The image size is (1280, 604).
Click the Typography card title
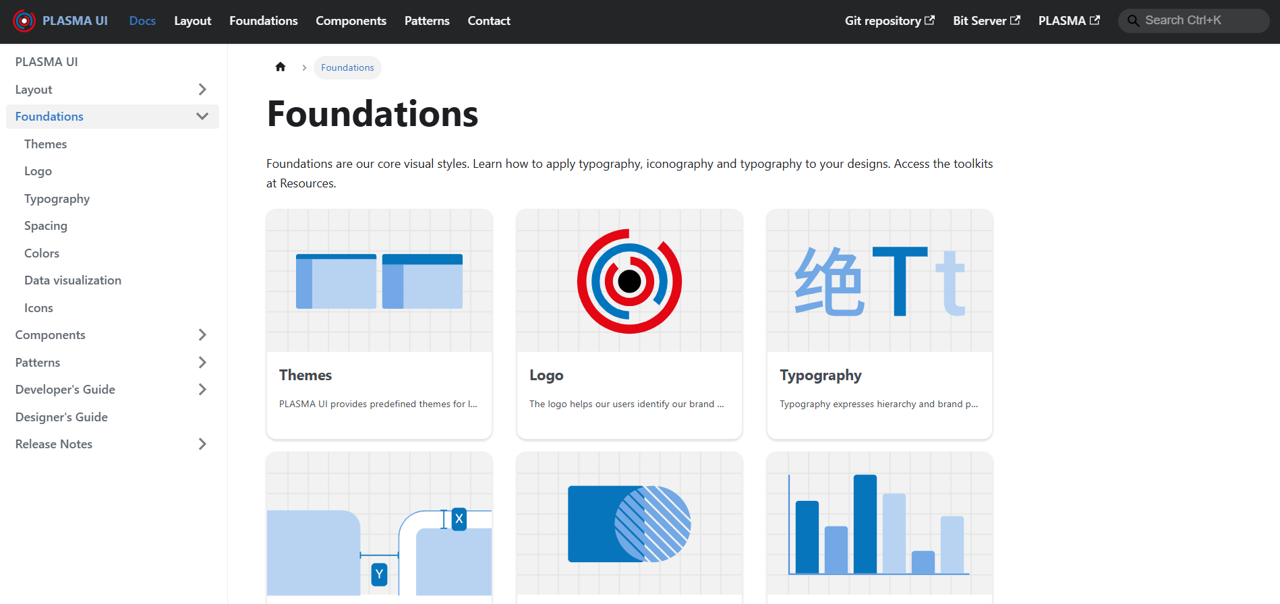(821, 375)
